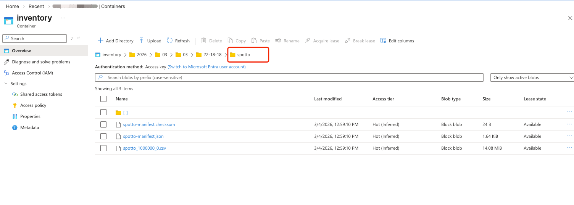Go to Recent in breadcrumb

[36, 6]
